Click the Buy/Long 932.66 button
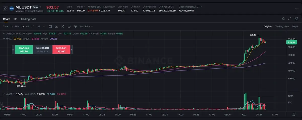The width and height of the screenshot is (302, 120). pyautogui.click(x=24, y=49)
